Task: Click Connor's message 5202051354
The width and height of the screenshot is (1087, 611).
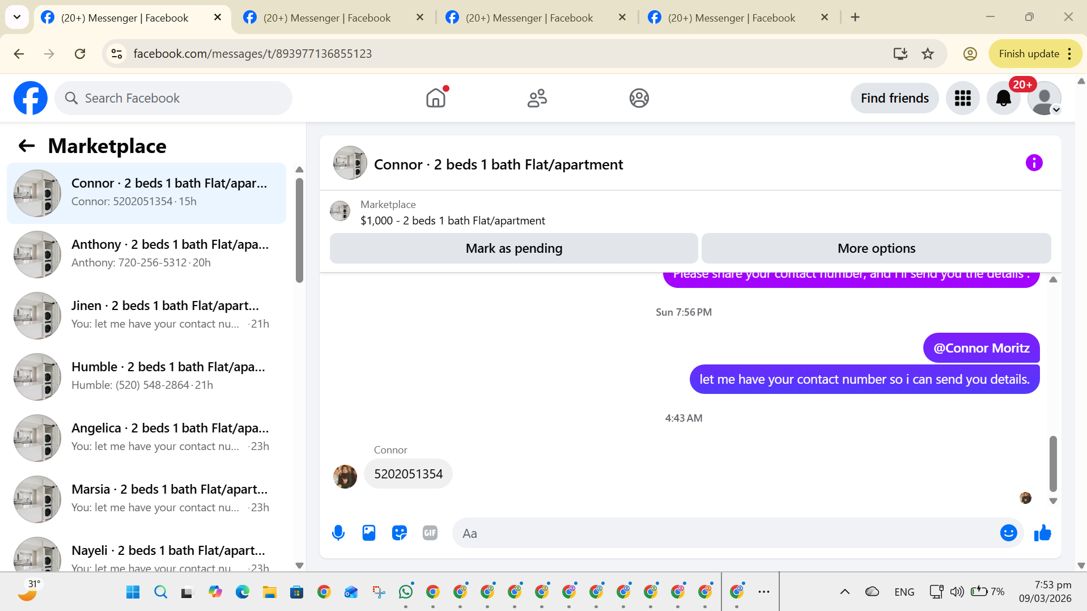Action: coord(408,474)
